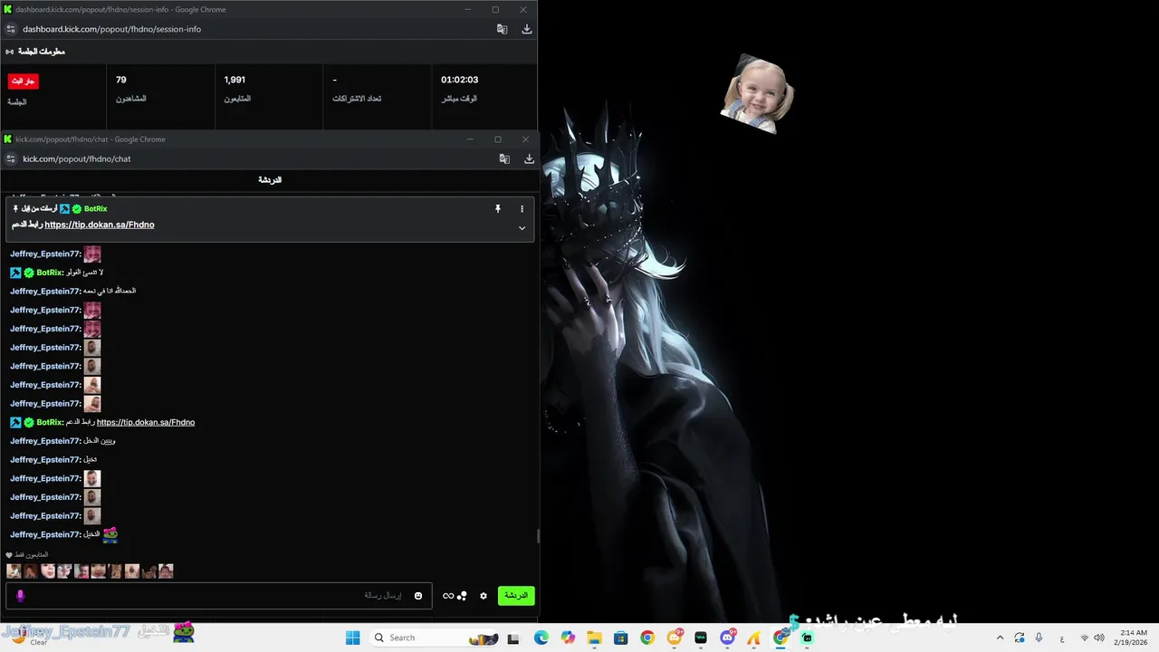Open the tip.dokan.sa/Fhdno link in the pinned message

coord(100,225)
